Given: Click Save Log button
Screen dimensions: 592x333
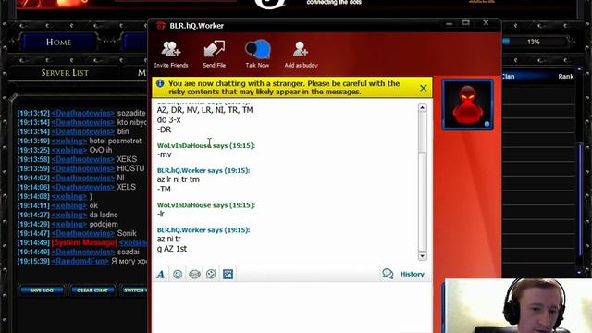Looking at the screenshot, I should pyautogui.click(x=42, y=290).
